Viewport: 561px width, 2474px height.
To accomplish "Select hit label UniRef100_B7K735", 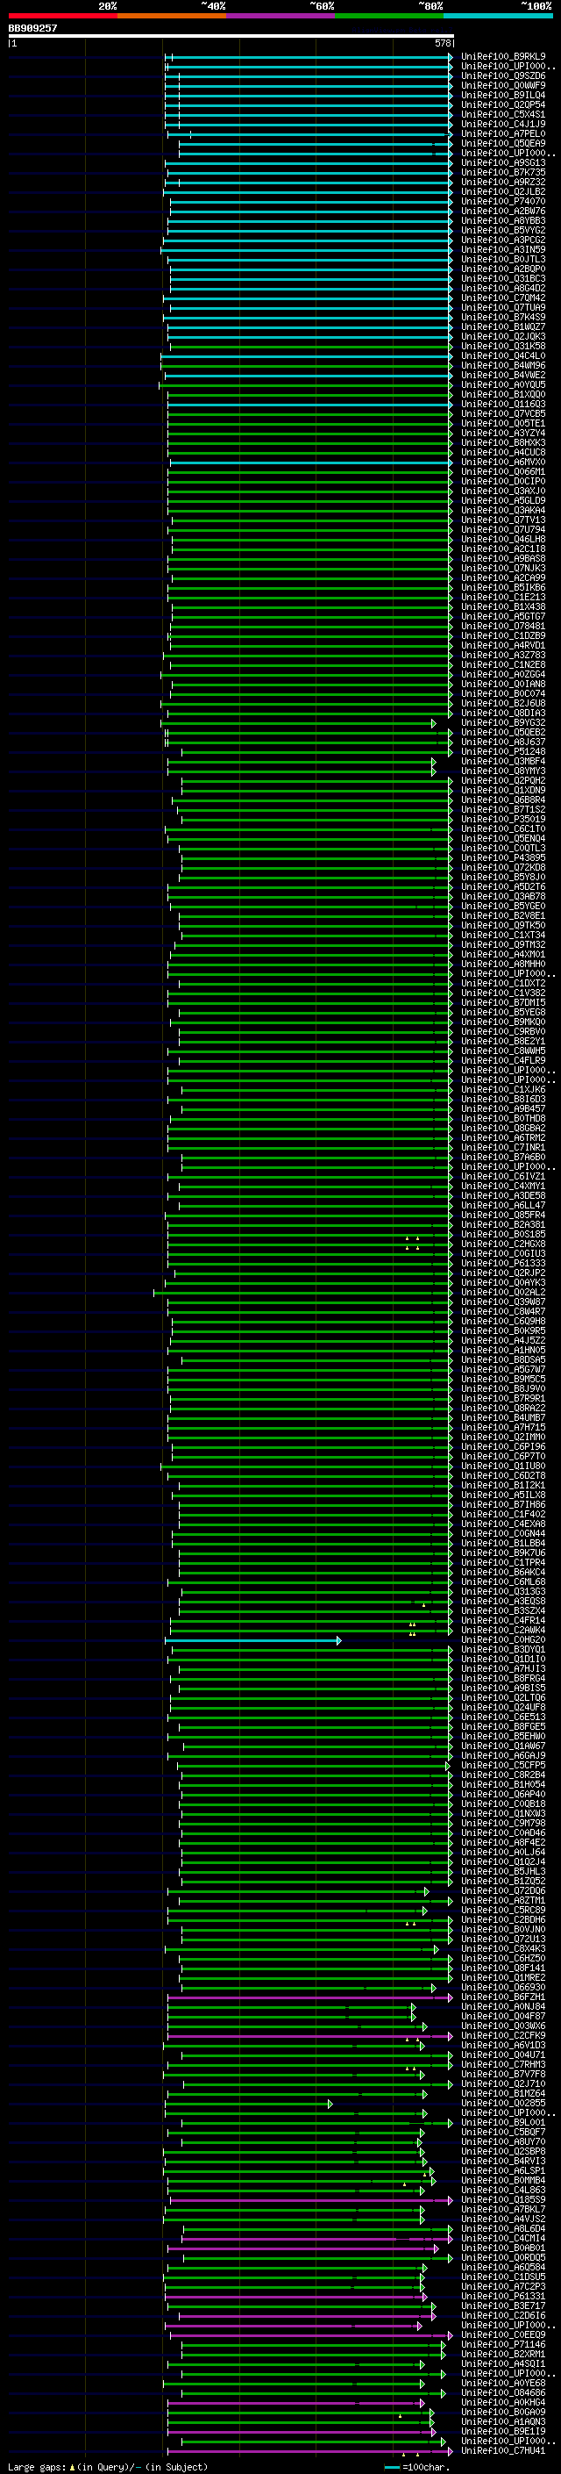I will (x=503, y=172).
